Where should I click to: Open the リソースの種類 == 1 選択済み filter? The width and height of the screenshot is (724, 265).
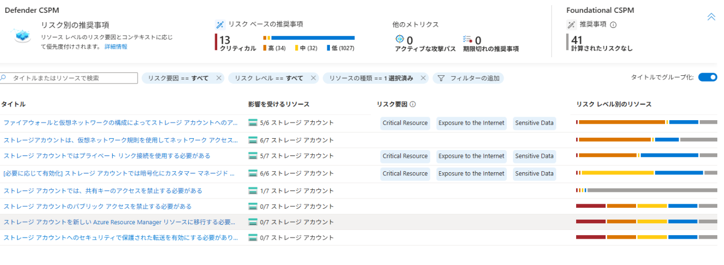pos(371,78)
